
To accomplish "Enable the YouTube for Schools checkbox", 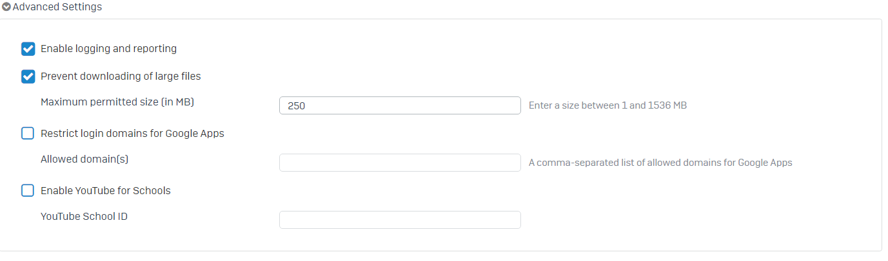I will tap(28, 190).
